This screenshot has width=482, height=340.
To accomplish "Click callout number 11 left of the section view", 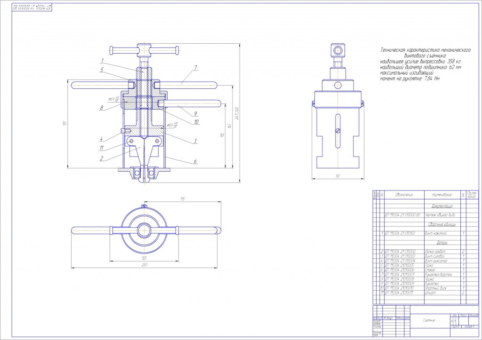I will 102,148.
